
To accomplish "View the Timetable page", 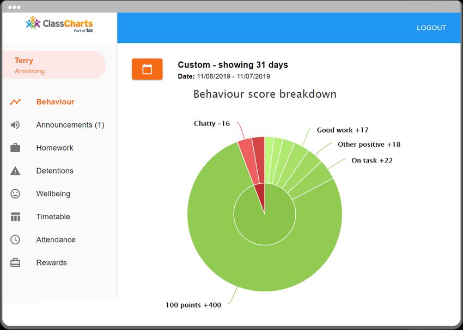I will [x=53, y=217].
